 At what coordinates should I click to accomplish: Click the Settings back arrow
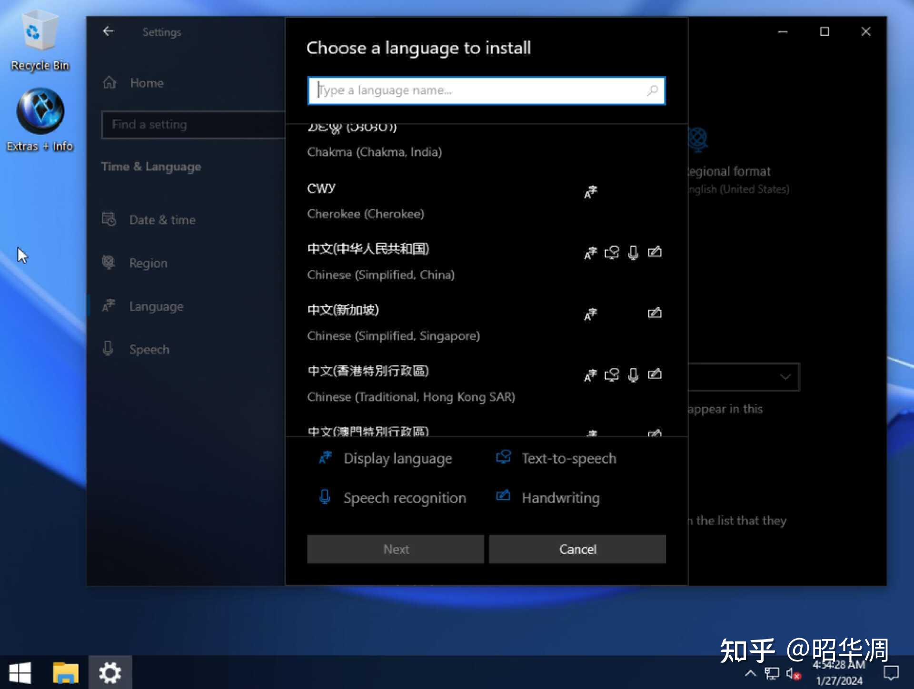point(109,31)
